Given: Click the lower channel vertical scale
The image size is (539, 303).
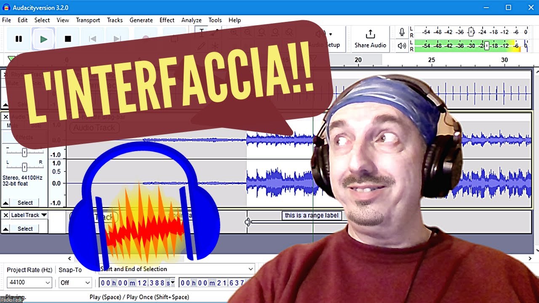Looking at the screenshot, I should (x=57, y=183).
